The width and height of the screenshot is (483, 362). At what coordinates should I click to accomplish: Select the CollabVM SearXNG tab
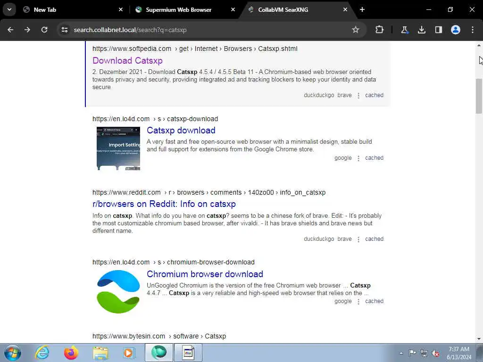click(297, 9)
